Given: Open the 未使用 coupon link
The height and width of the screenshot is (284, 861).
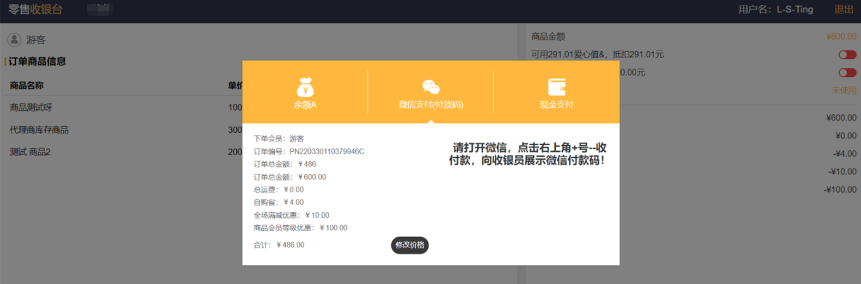Looking at the screenshot, I should 843,90.
